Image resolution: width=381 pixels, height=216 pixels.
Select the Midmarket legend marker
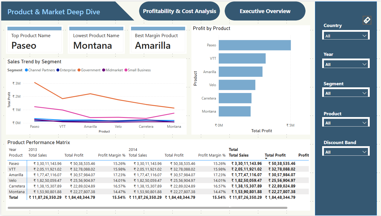coord(104,70)
